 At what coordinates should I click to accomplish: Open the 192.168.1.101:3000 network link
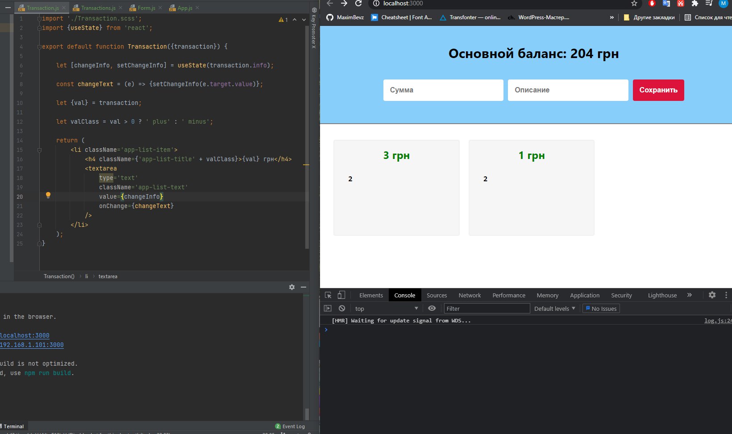tap(32, 345)
